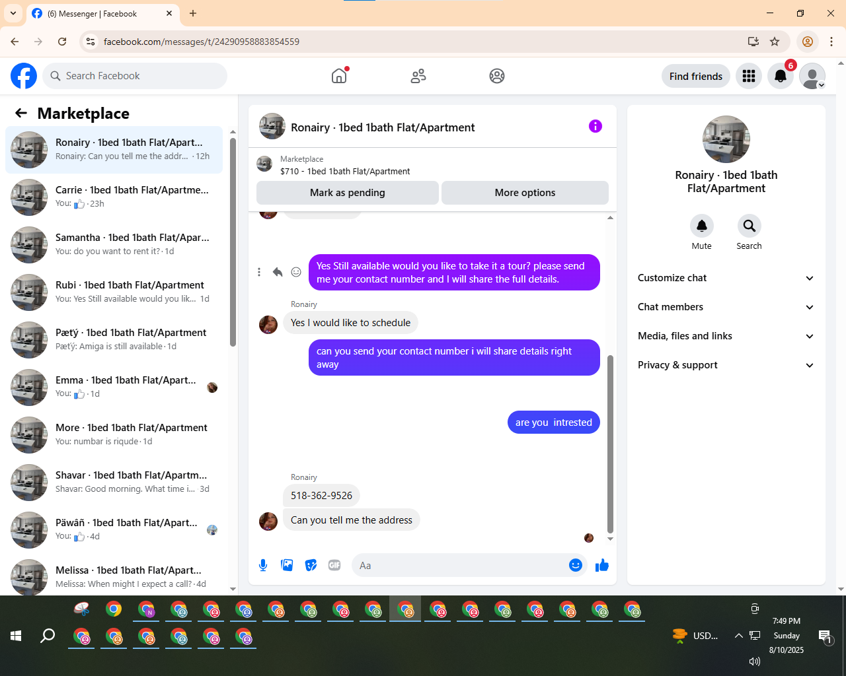Open the account profile avatar menu

point(812,76)
